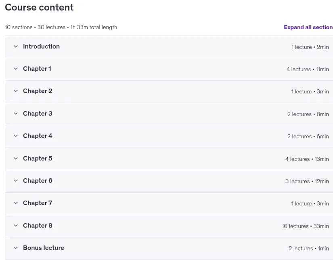
Task: Select the Chapter 4 title
Action: tap(38, 136)
